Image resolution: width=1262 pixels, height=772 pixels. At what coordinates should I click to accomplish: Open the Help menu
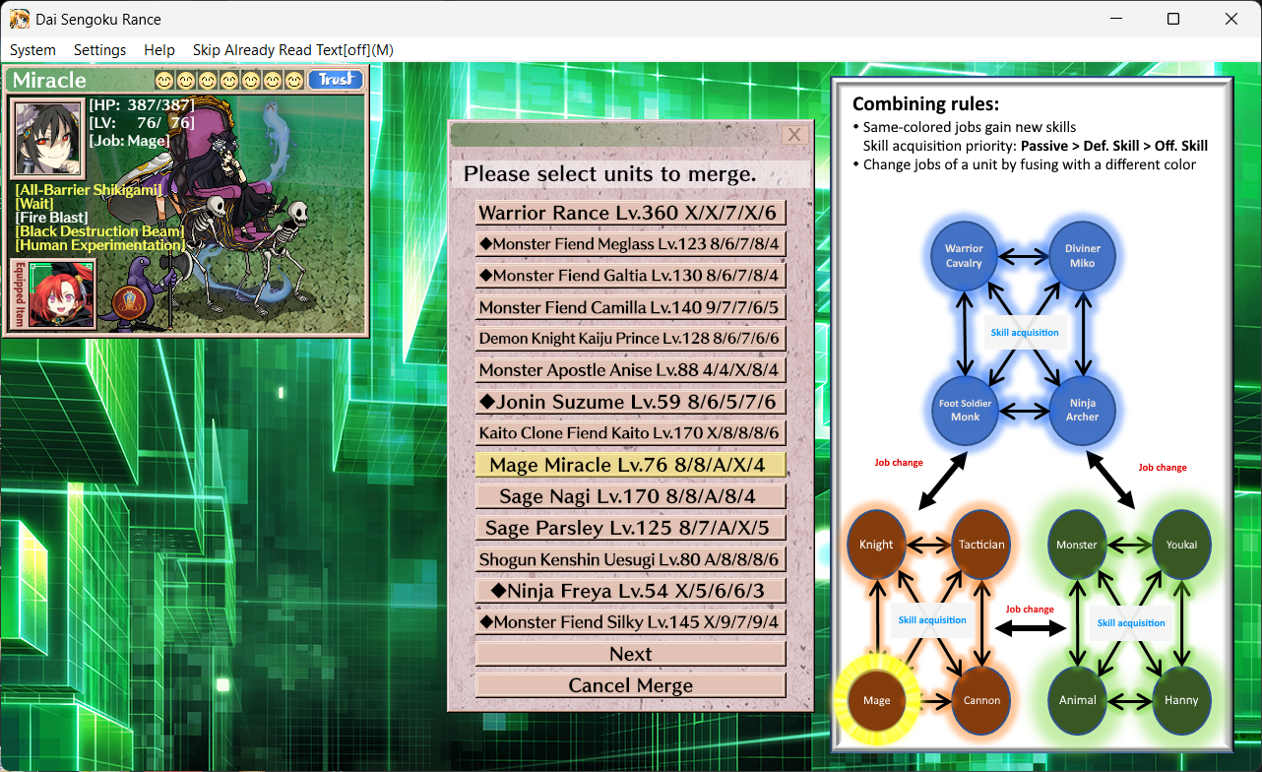click(x=158, y=50)
